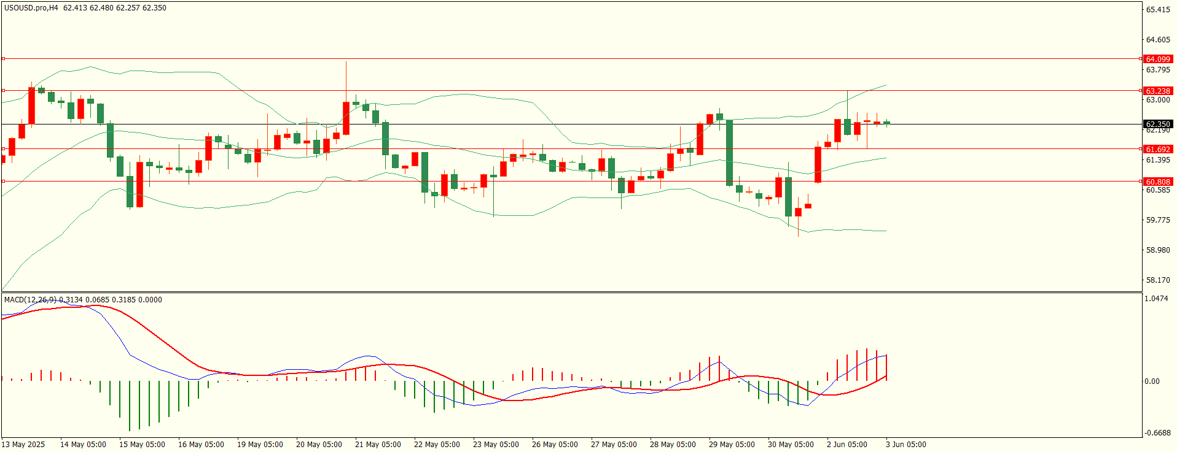Click the 14 May 05:00 date label
Viewport: 1177px width, 452px height.
pyautogui.click(x=83, y=445)
